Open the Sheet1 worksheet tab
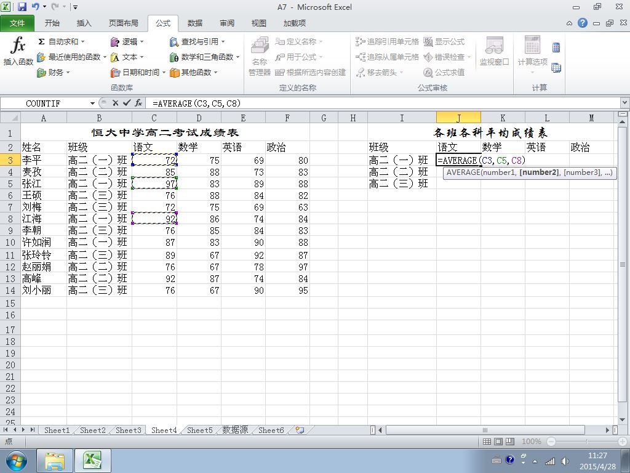The width and height of the screenshot is (630, 473). [57, 430]
